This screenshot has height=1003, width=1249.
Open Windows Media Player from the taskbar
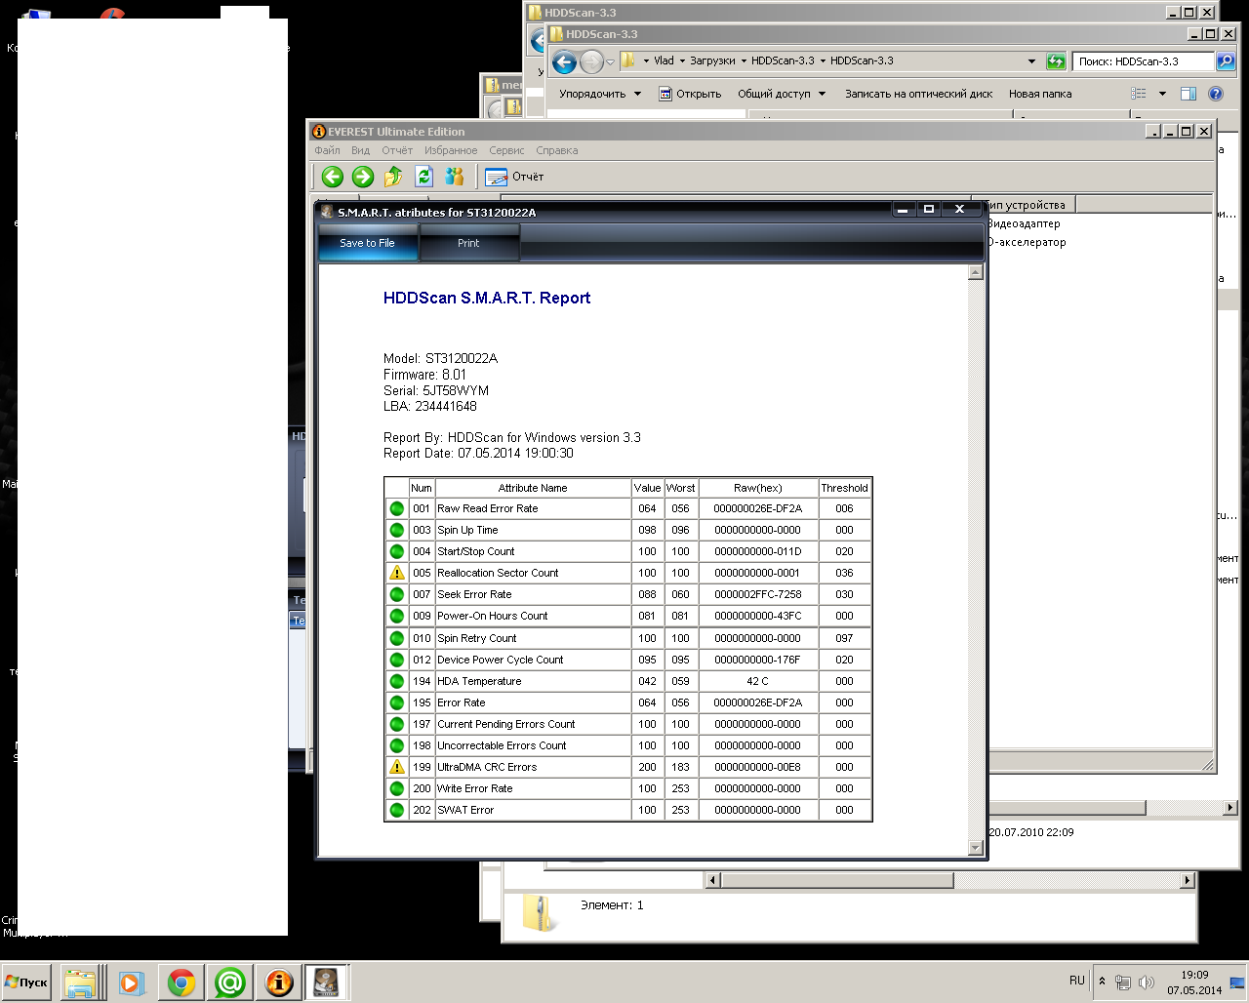[131, 983]
